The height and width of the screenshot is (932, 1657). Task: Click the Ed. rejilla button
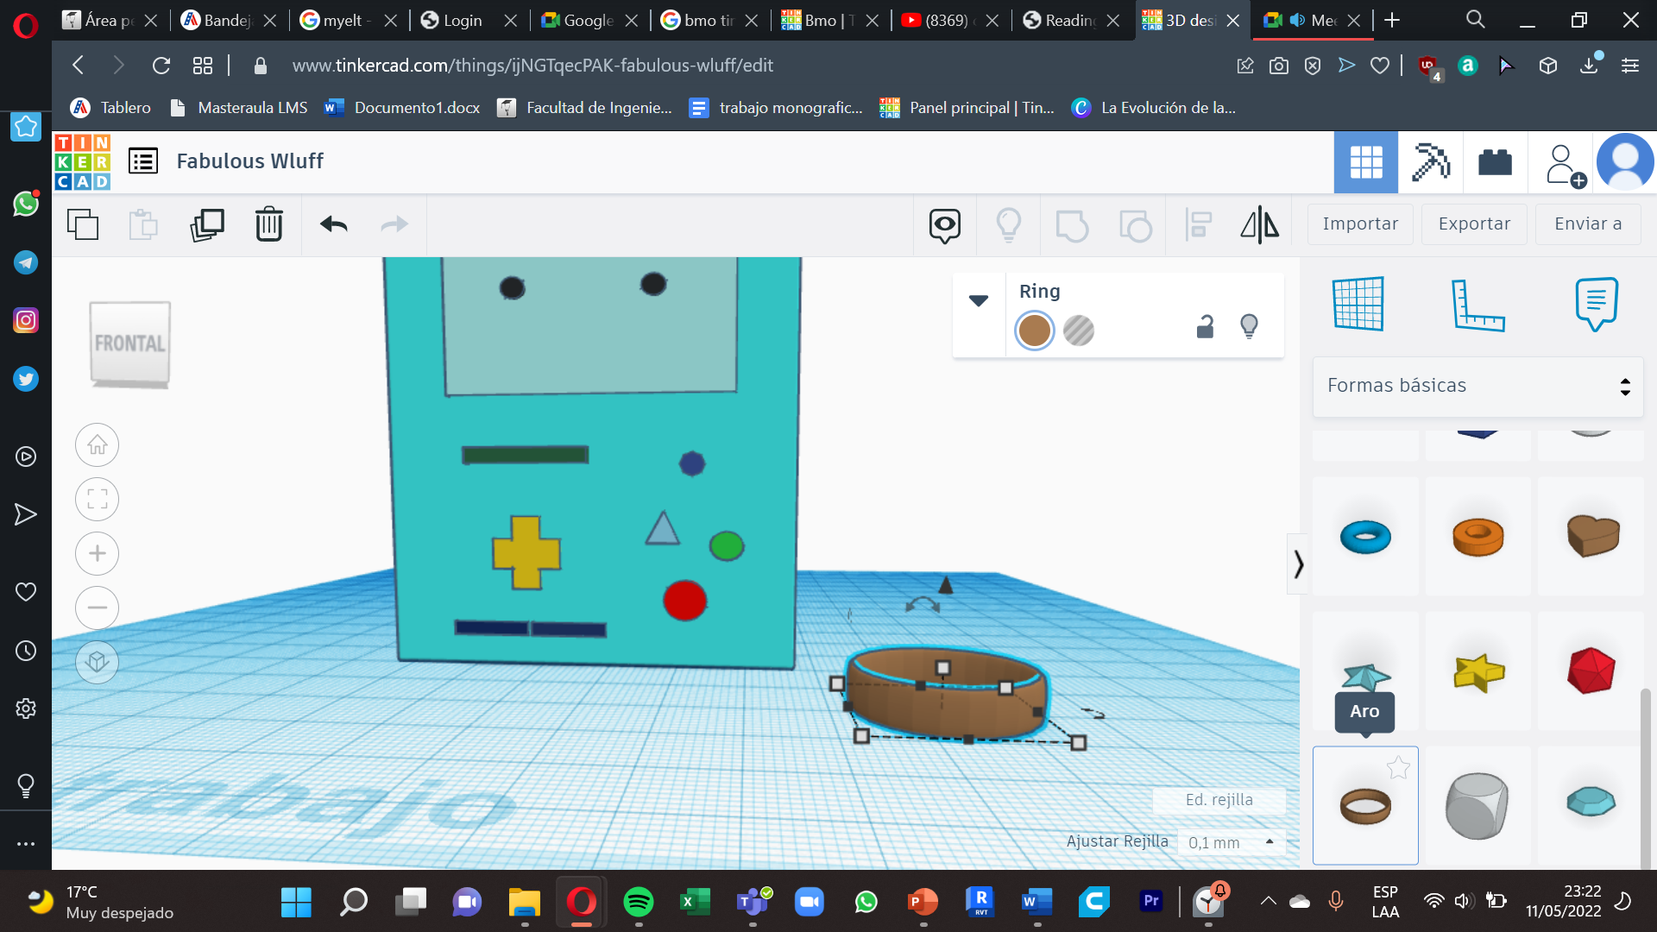pyautogui.click(x=1219, y=800)
